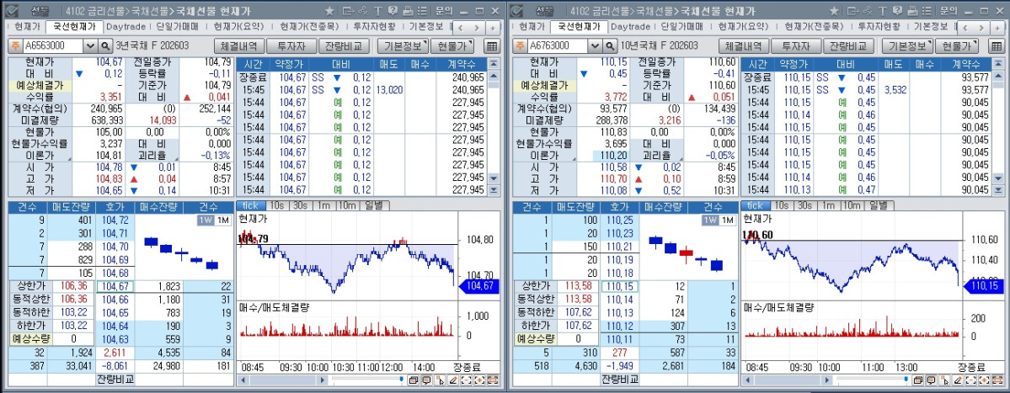
Task: Toggle the orange 주 market button in right window
Action: [519, 46]
